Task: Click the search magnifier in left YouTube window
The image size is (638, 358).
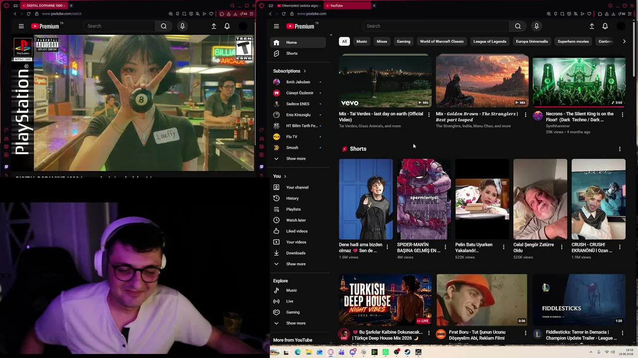Action: 163,26
